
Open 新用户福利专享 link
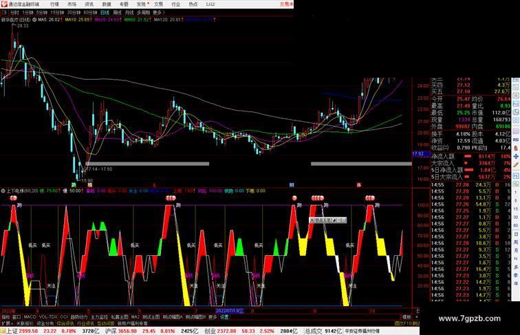(x=132, y=323)
